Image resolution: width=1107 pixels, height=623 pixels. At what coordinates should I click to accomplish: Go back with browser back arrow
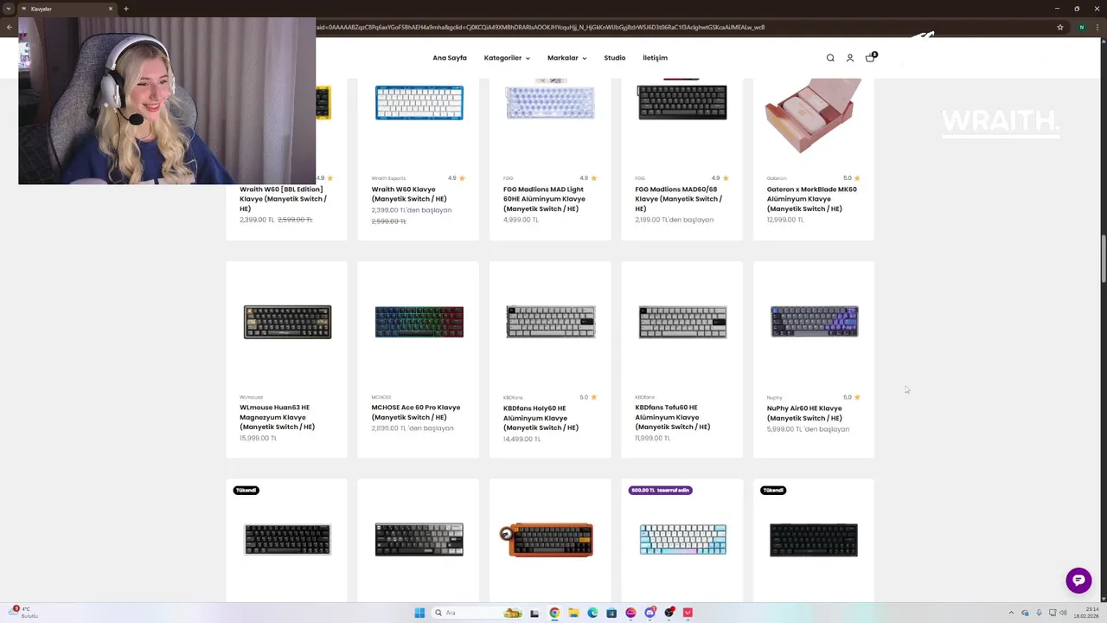(9, 27)
